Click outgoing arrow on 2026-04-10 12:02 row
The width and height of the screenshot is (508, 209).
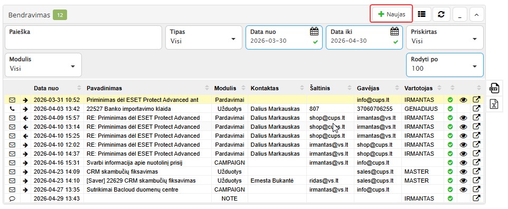click(x=25, y=145)
